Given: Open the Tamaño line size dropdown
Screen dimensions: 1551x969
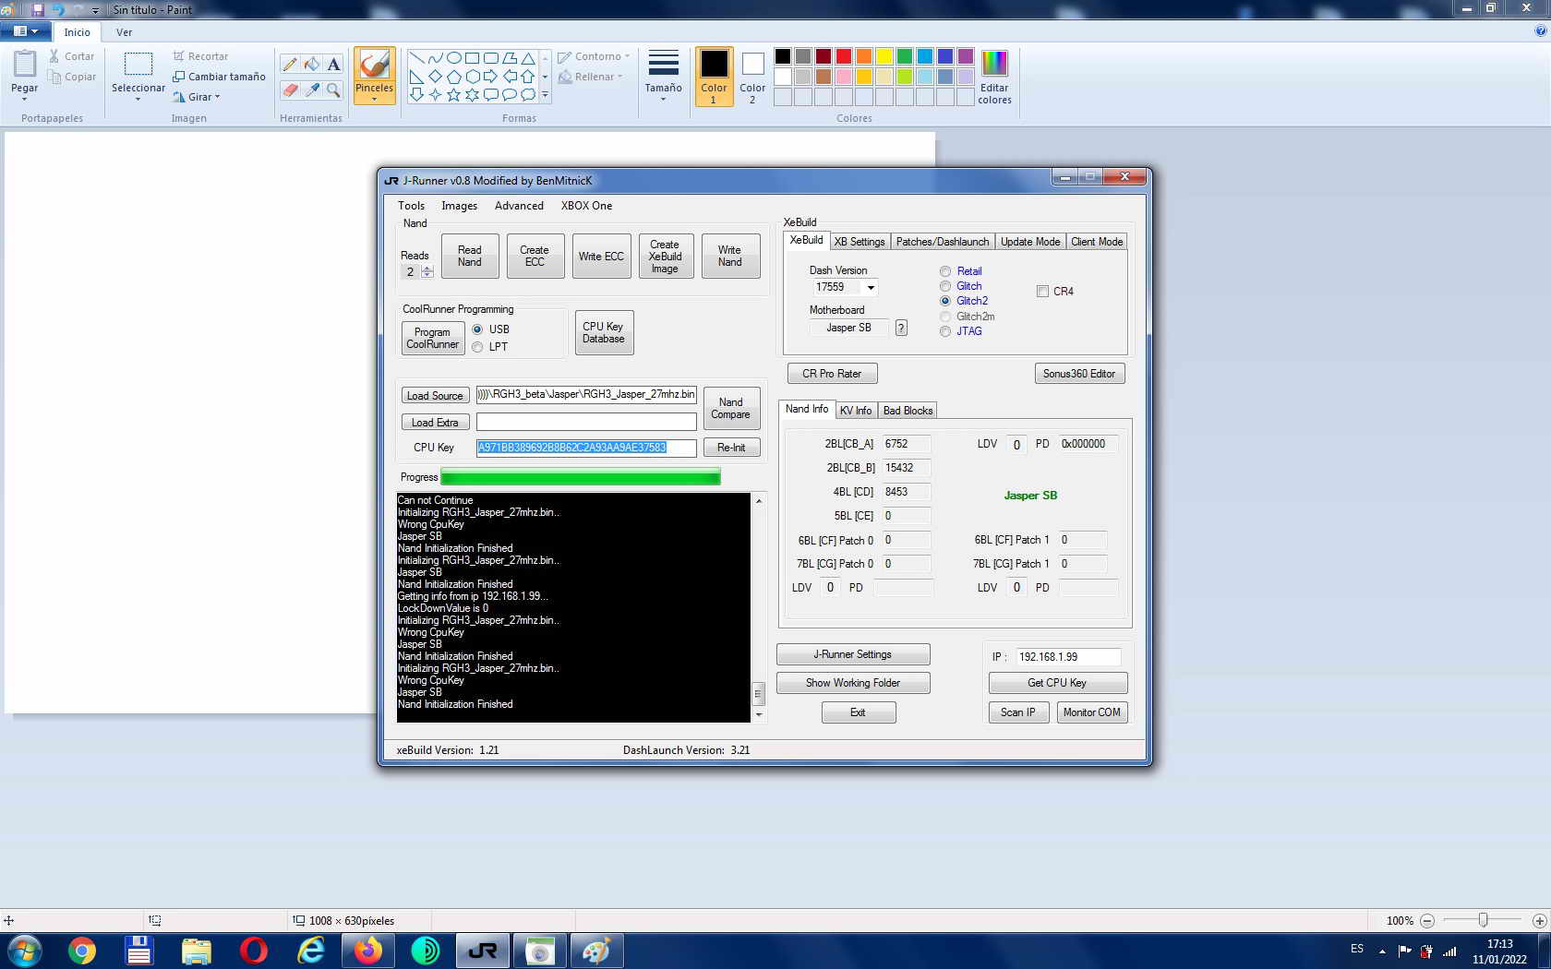Looking at the screenshot, I should coord(663,76).
